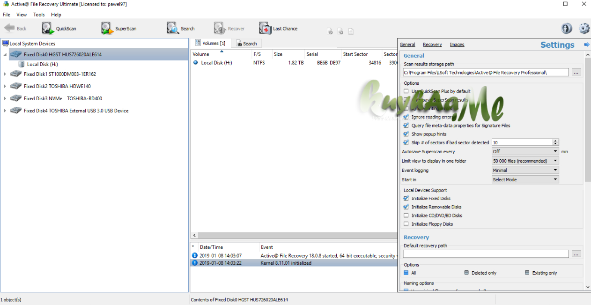Click info icon of 14:03:07 log event

click(x=195, y=255)
